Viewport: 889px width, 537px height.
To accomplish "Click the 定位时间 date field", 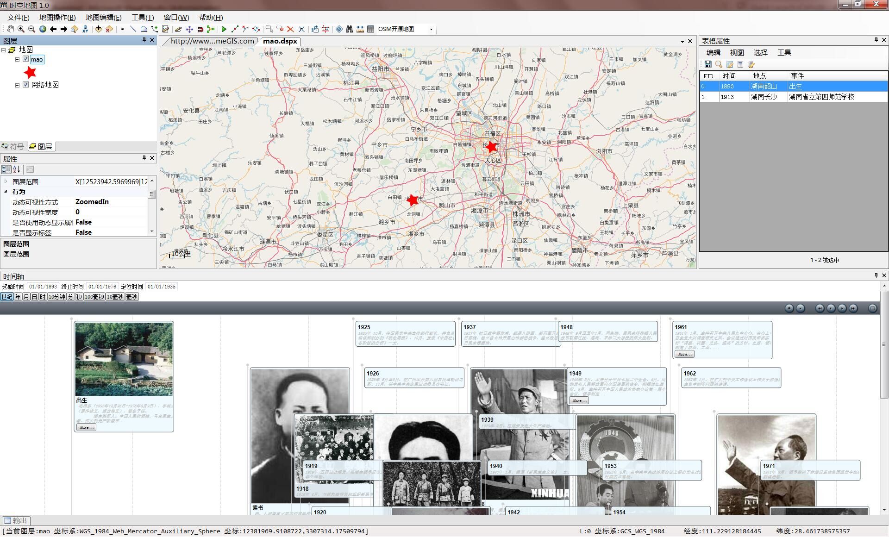I will point(161,287).
